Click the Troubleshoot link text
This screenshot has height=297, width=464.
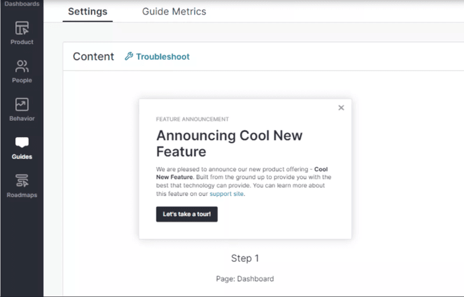162,56
